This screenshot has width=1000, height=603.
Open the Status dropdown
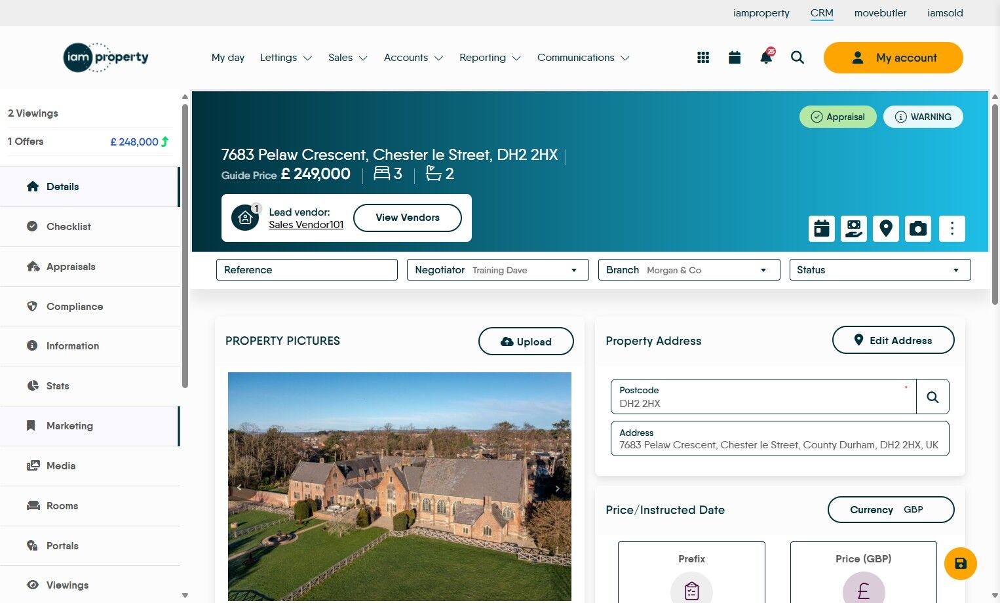880,270
